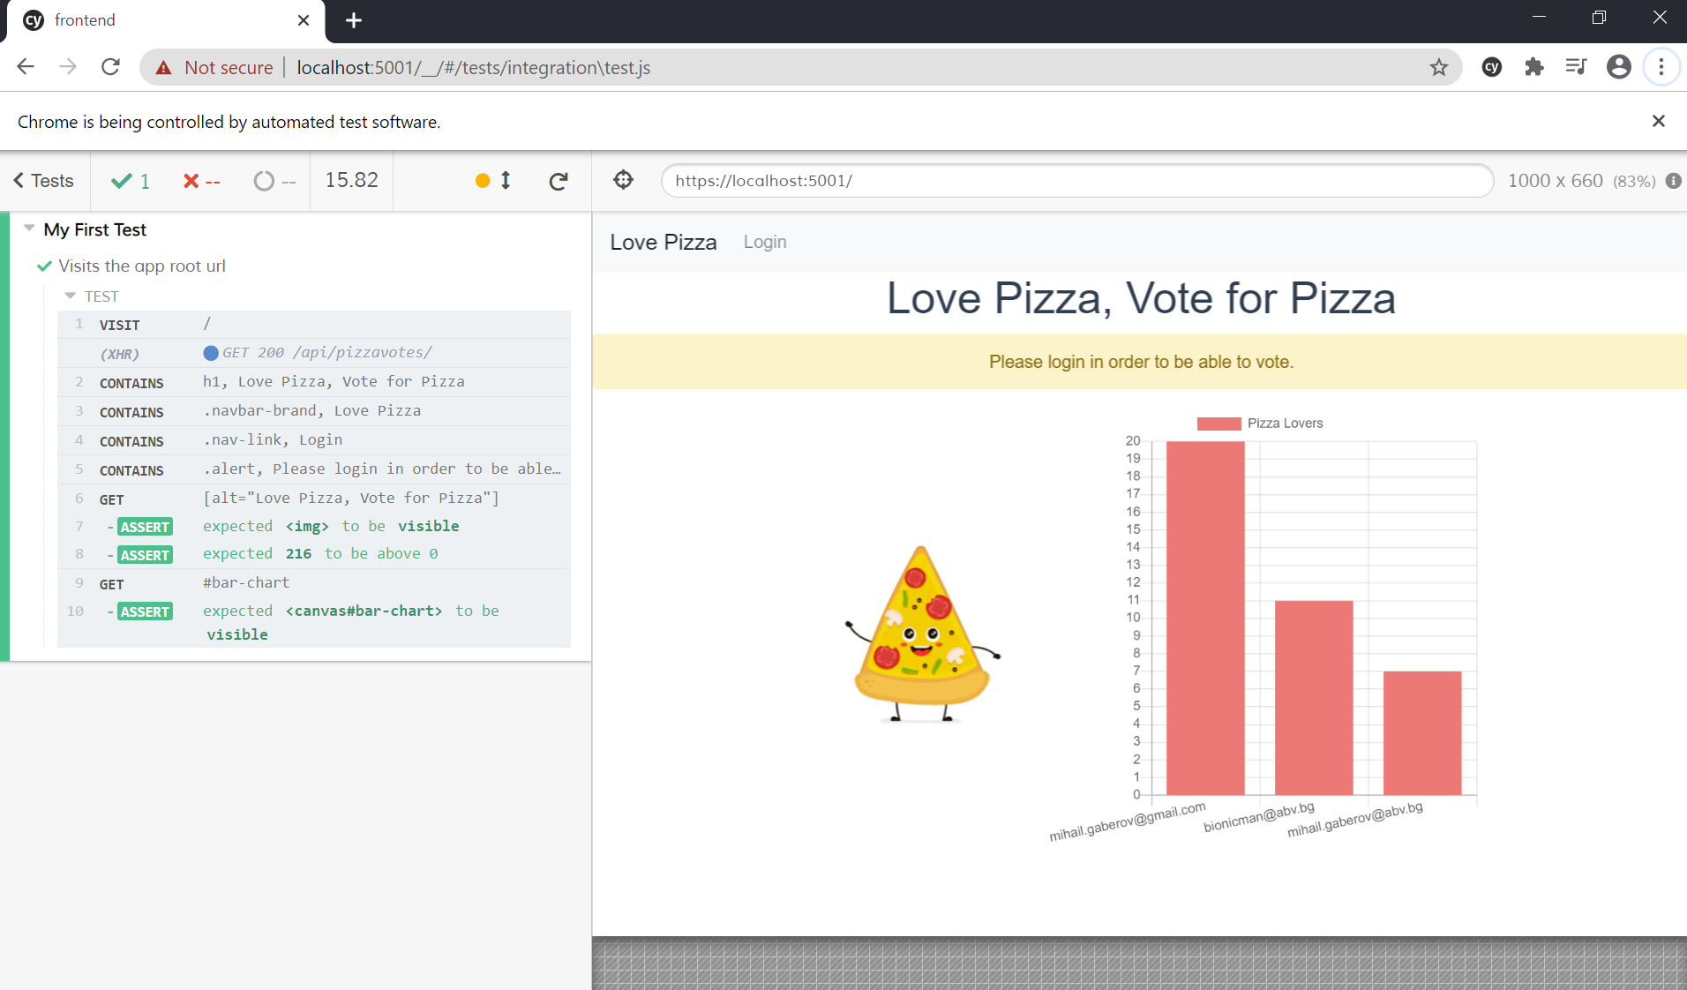1687x990 pixels.
Task: Open the selector playground crosshair icon
Action: 624,180
